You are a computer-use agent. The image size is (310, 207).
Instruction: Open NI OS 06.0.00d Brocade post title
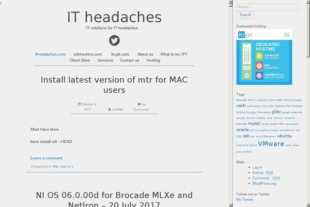114,199
